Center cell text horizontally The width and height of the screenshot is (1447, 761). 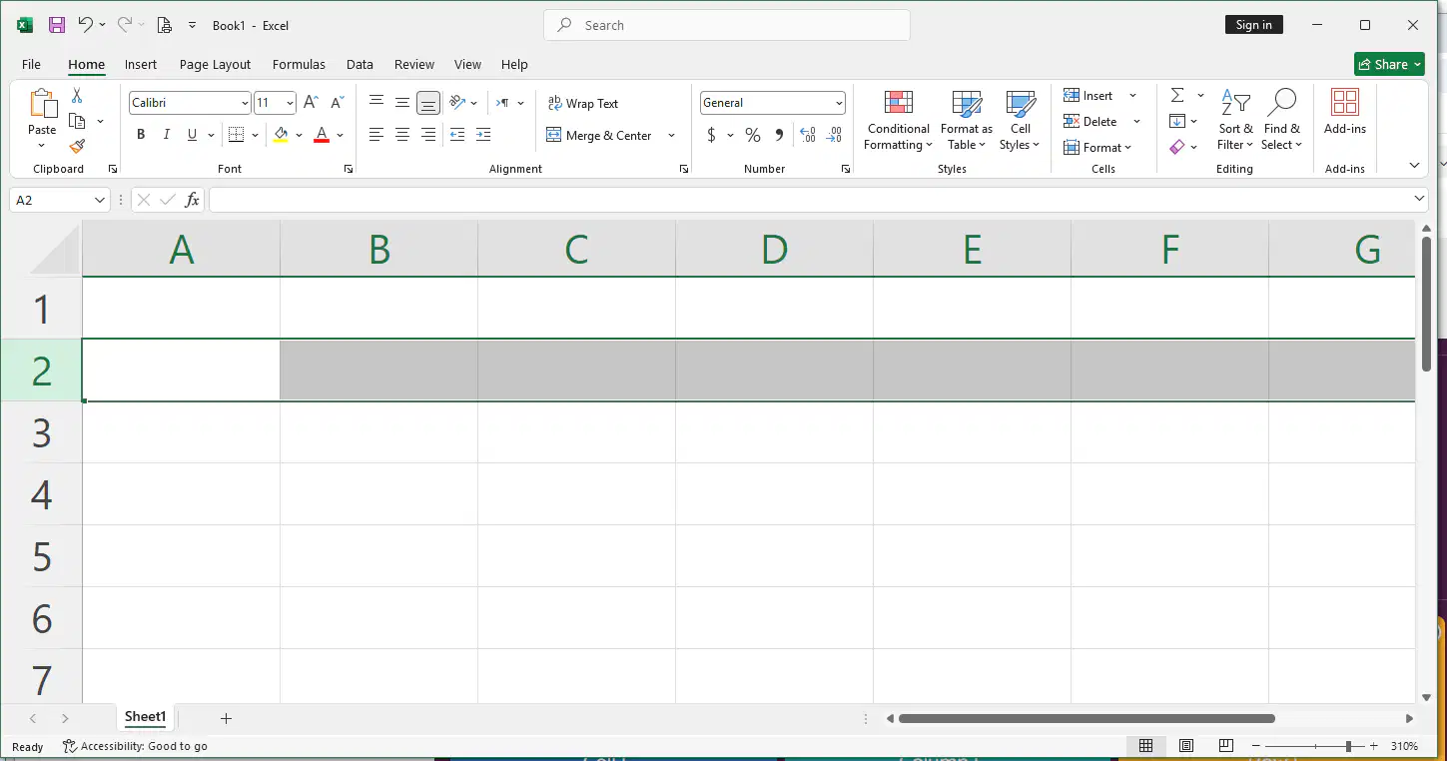tap(402, 135)
